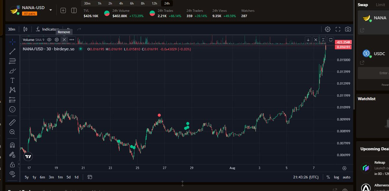Viewport: 389px width, 191px height.
Task: Pick the text annotation tool
Action: [x=12, y=80]
